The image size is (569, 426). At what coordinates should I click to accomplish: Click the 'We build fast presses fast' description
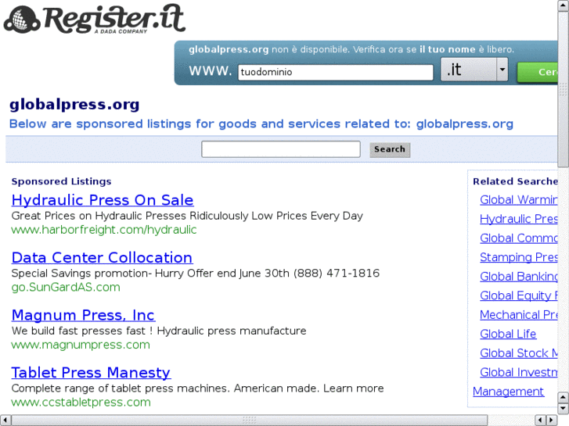click(159, 331)
